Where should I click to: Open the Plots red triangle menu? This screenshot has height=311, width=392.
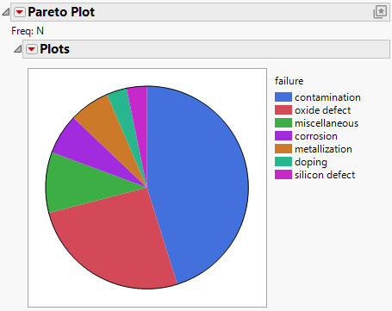(x=32, y=49)
